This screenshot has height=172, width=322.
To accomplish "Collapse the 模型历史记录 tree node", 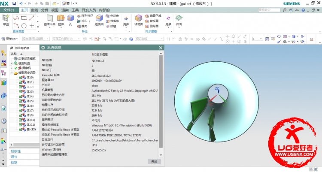I will [12, 72].
